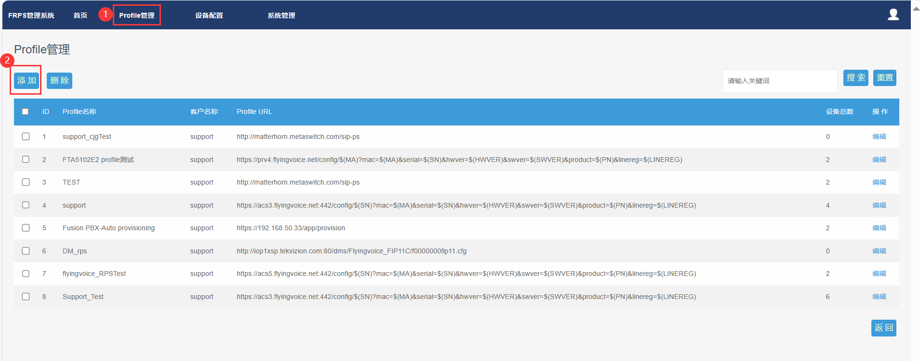The height and width of the screenshot is (361, 920).
Task: Navigate to 首页 home page
Action: point(80,15)
